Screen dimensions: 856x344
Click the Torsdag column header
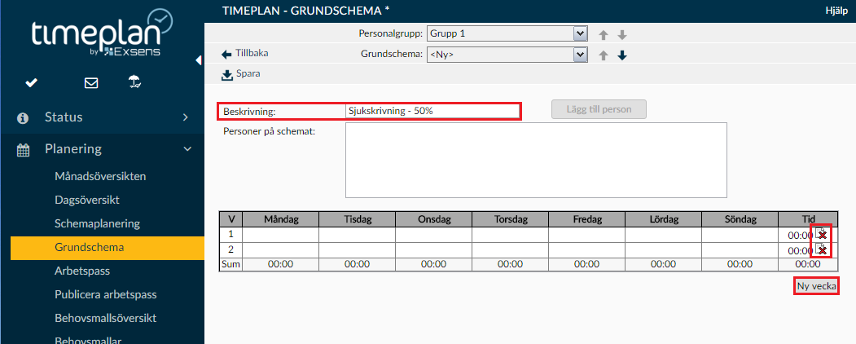point(511,219)
